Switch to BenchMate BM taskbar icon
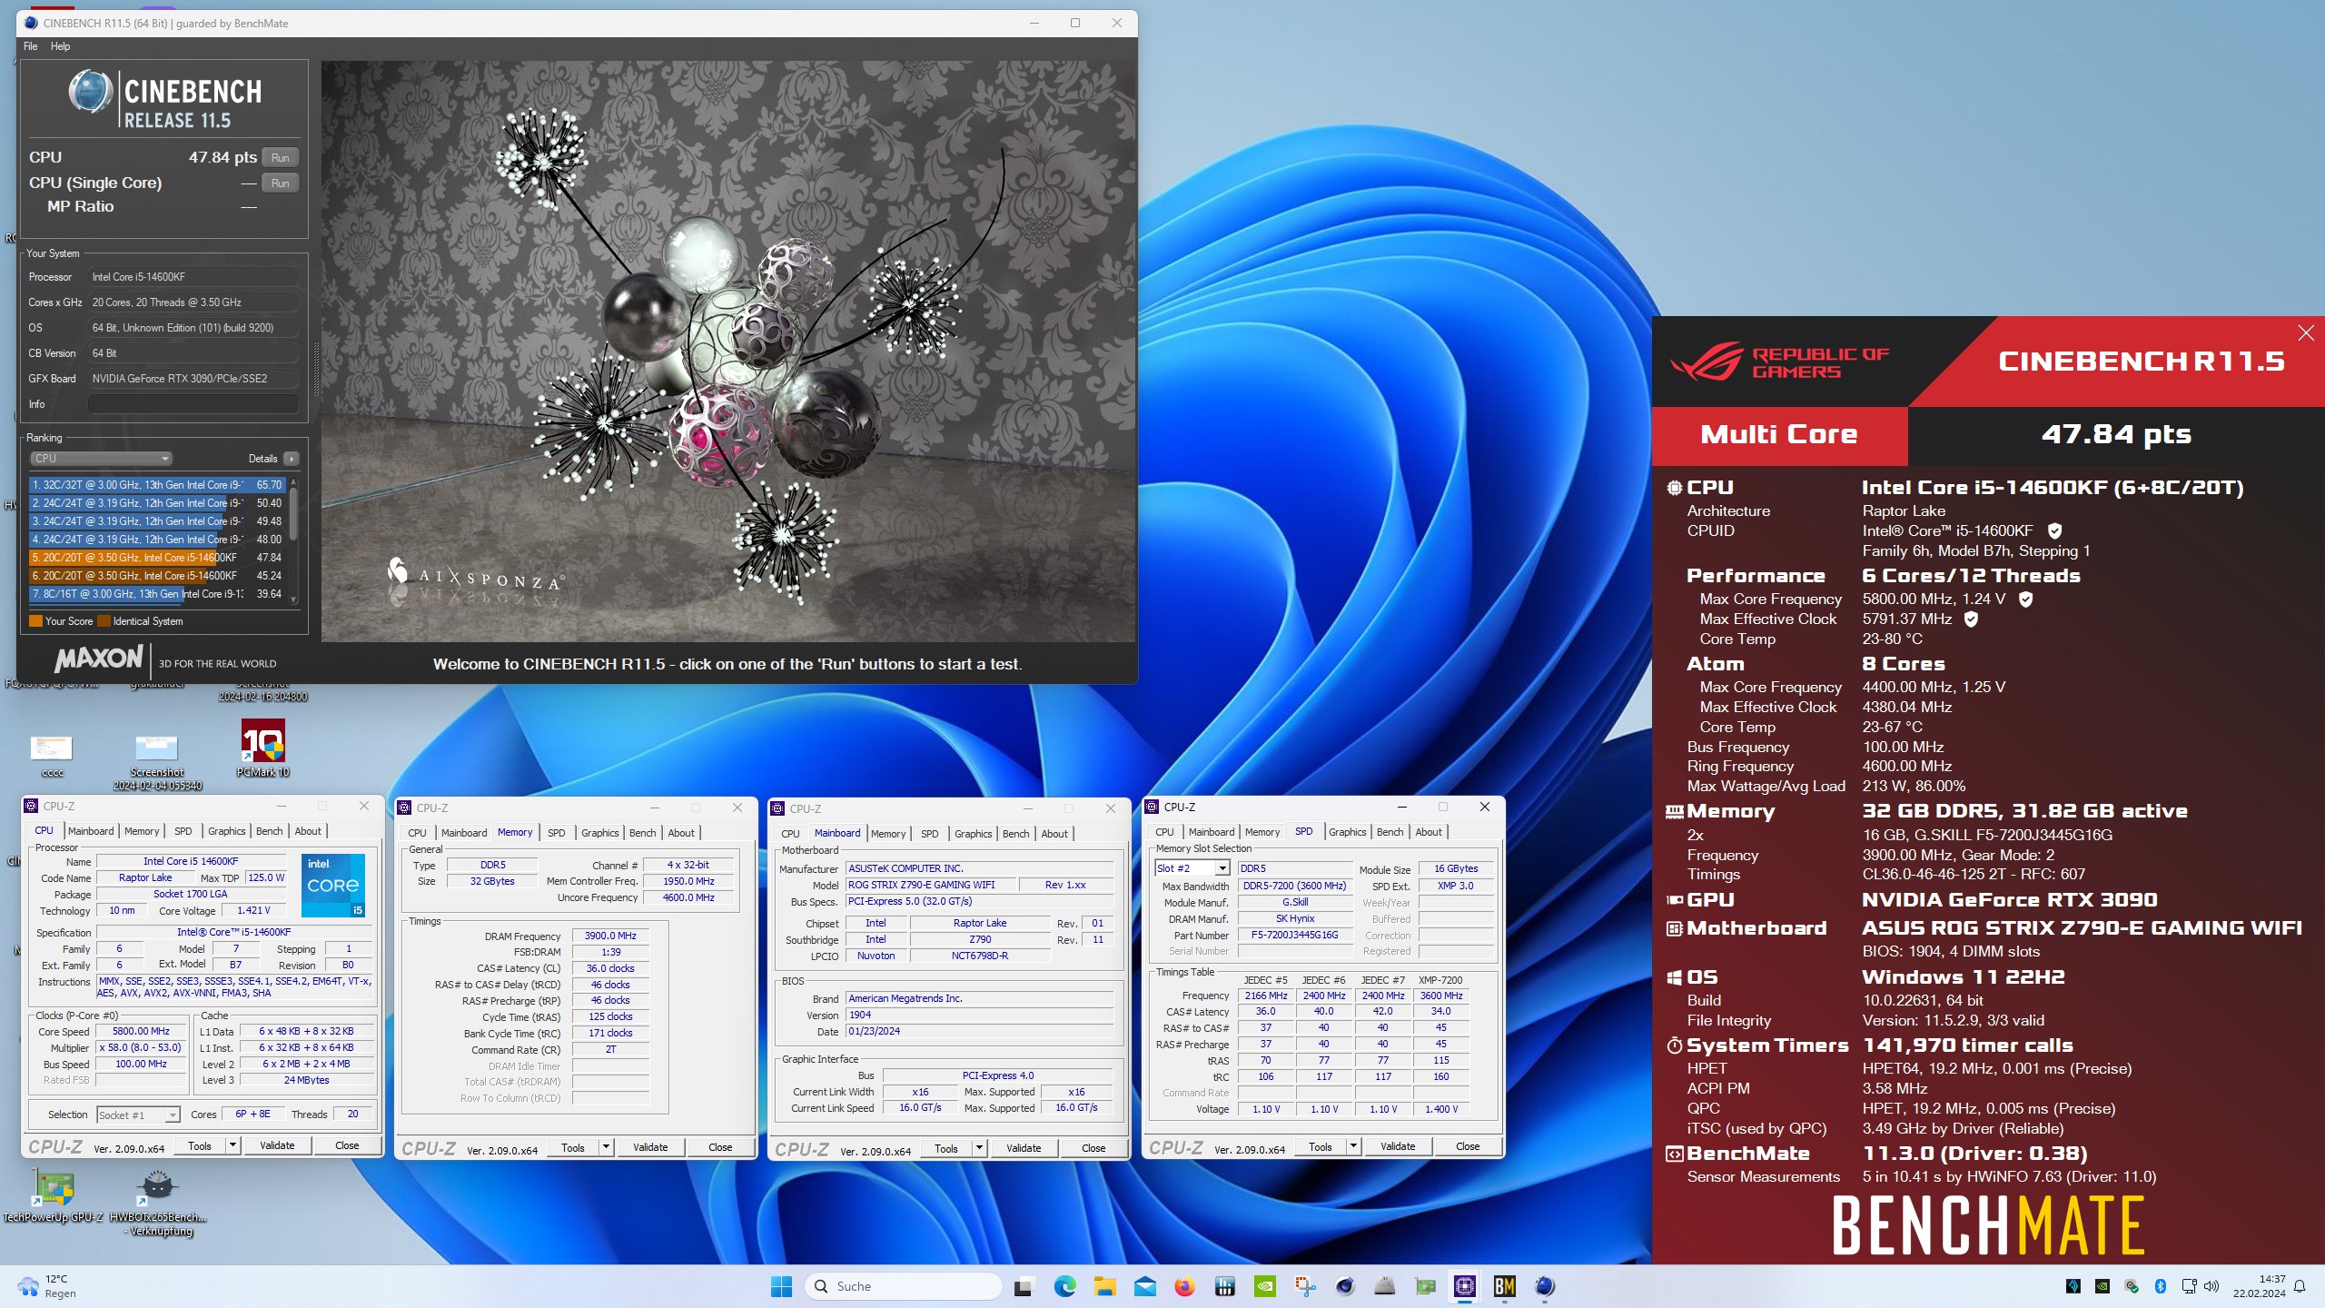The height and width of the screenshot is (1308, 2325). click(1505, 1286)
